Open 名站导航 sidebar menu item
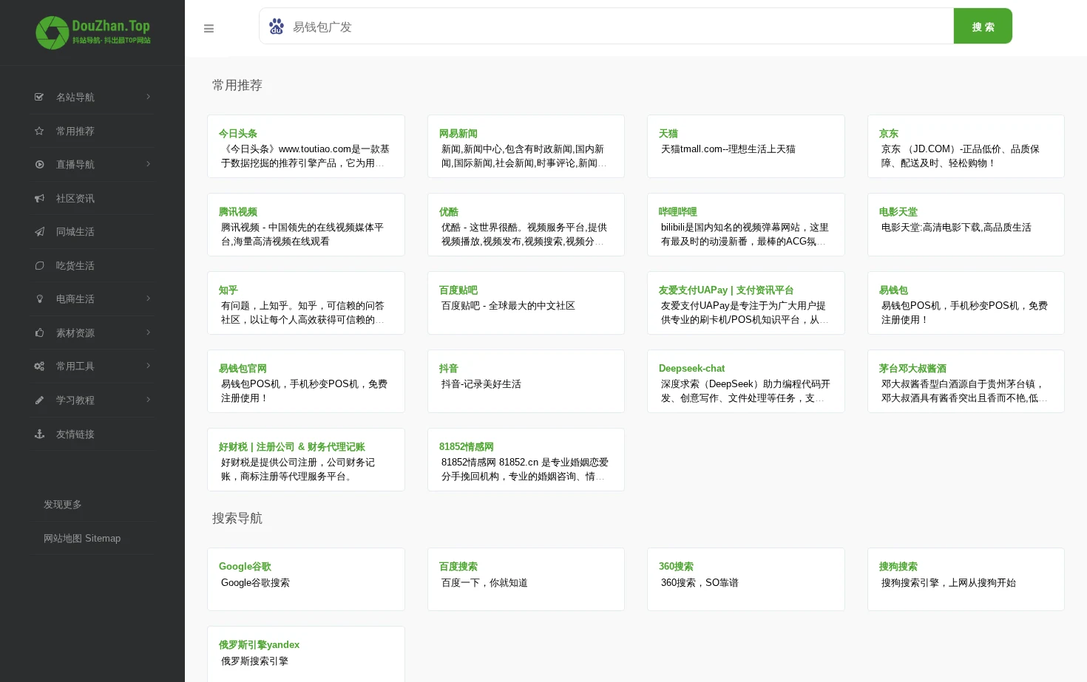1087x682 pixels. click(92, 97)
